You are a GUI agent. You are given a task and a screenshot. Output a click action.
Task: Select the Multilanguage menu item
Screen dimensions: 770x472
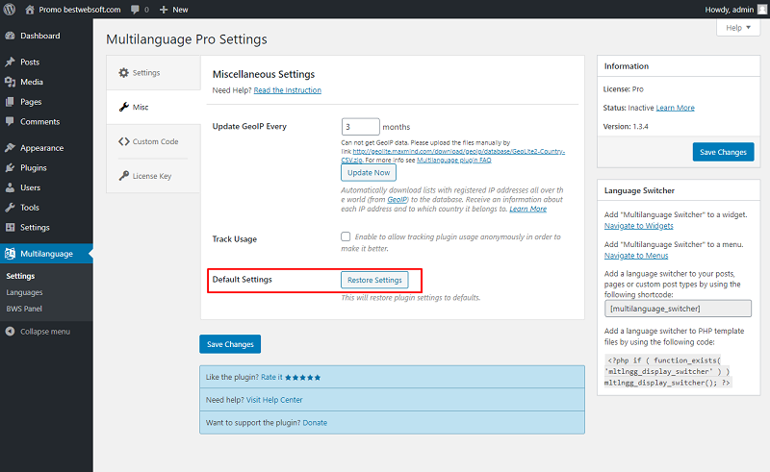click(x=46, y=254)
